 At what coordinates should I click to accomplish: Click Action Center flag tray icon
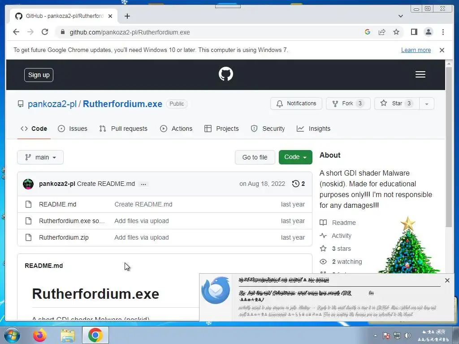pyautogui.click(x=386, y=335)
